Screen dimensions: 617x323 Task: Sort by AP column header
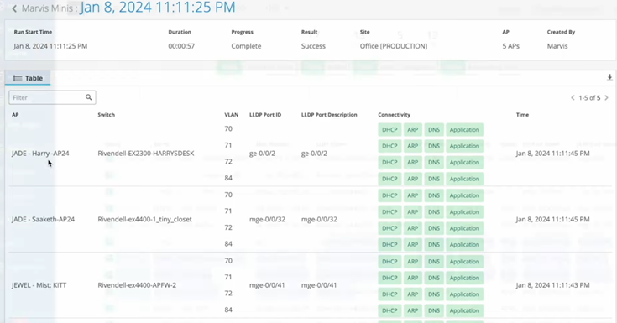pyautogui.click(x=15, y=115)
